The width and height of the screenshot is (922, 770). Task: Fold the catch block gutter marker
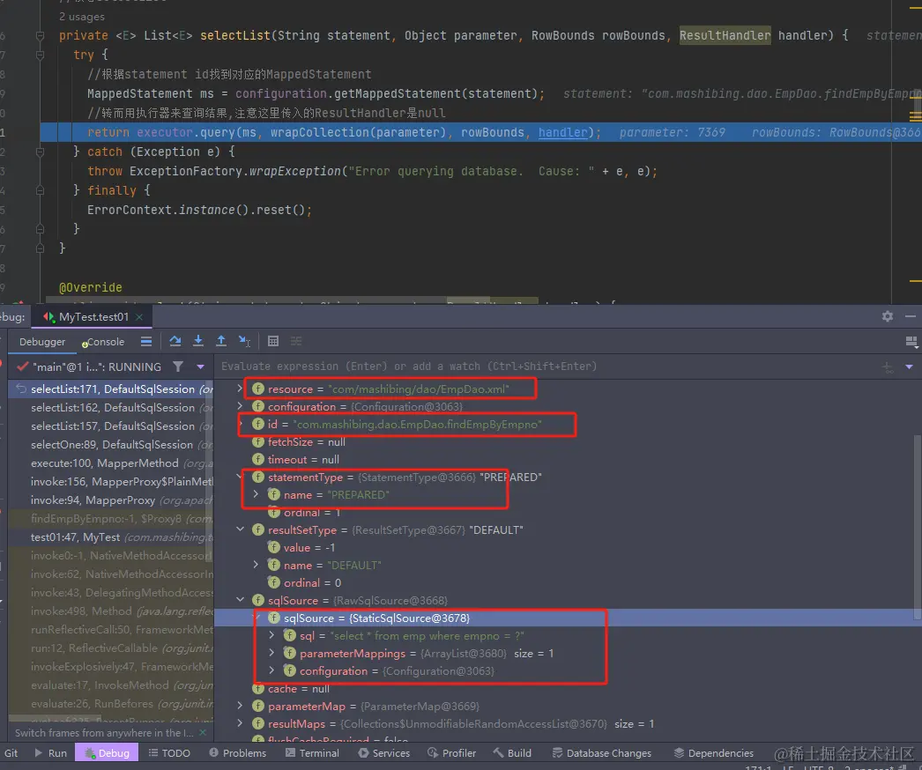pyautogui.click(x=40, y=152)
